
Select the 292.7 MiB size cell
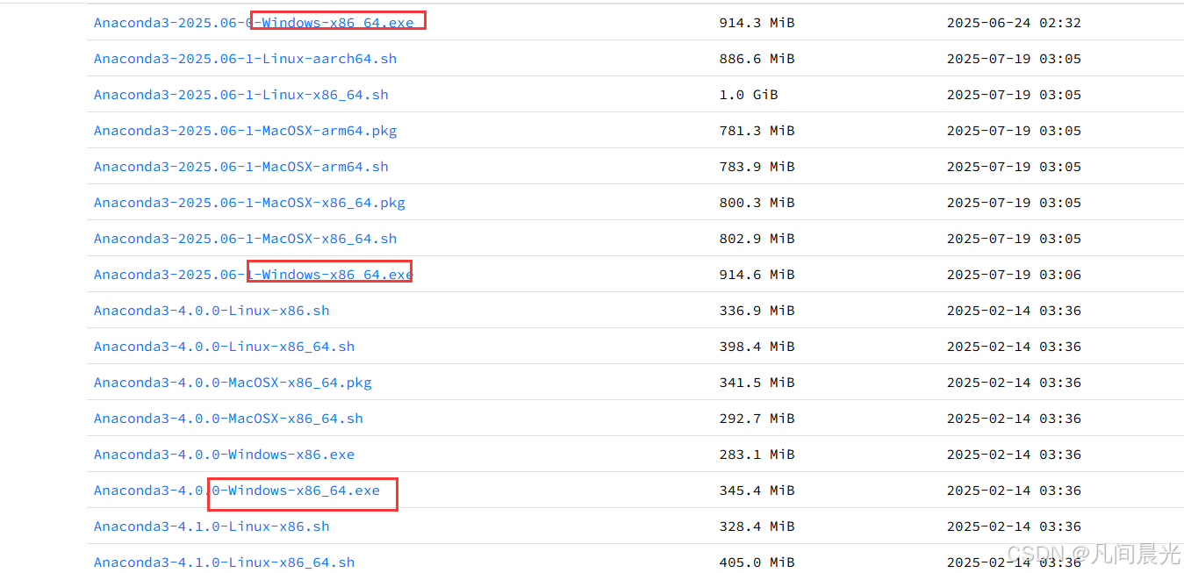pyautogui.click(x=757, y=419)
